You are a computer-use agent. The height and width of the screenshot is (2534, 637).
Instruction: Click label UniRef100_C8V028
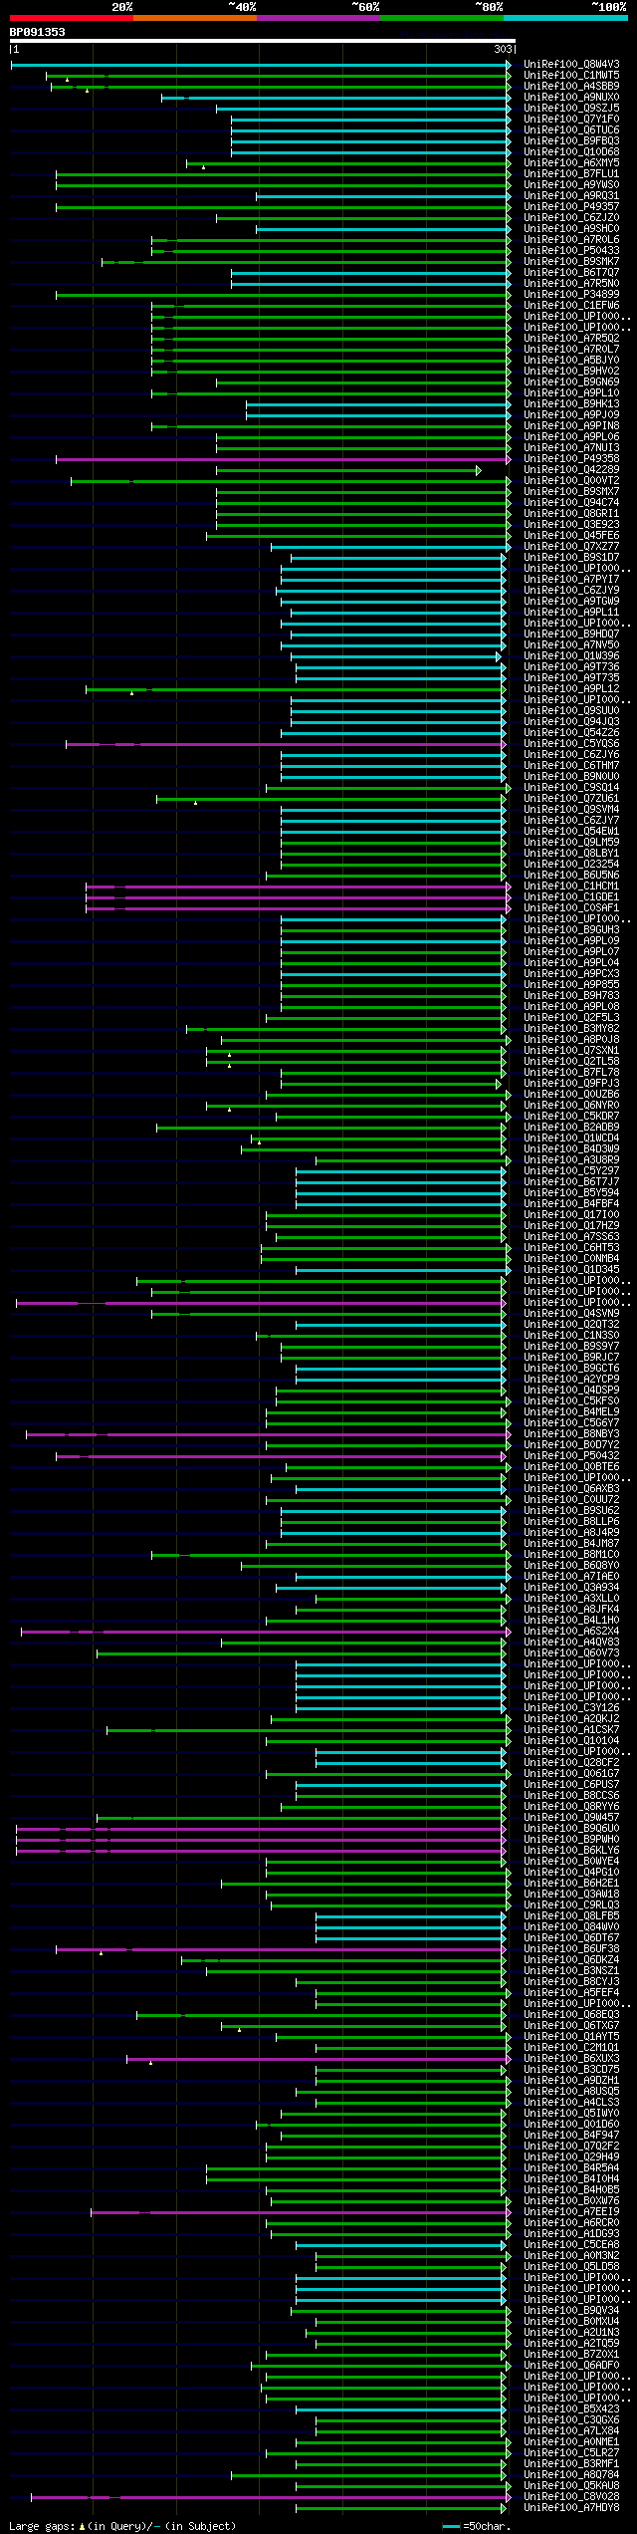[x=571, y=2497]
